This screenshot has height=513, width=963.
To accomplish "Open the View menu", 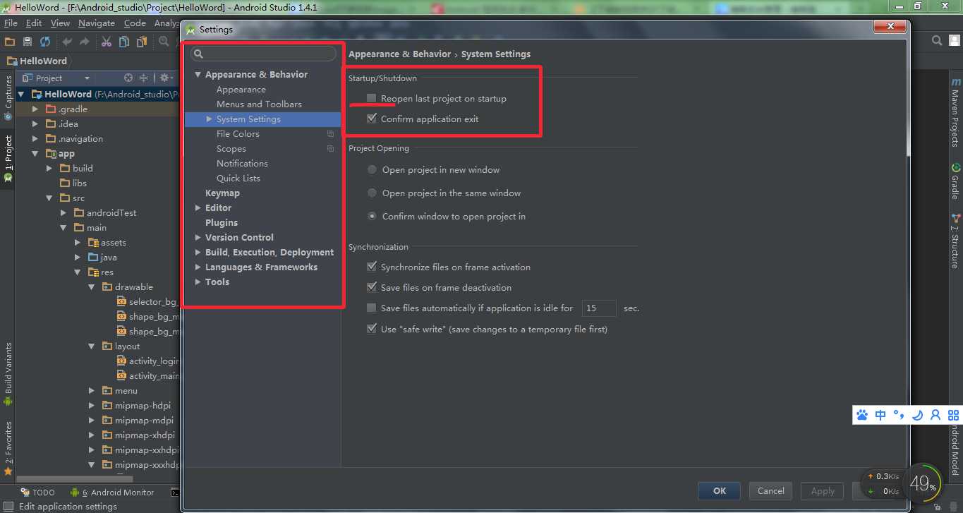I will pos(61,23).
